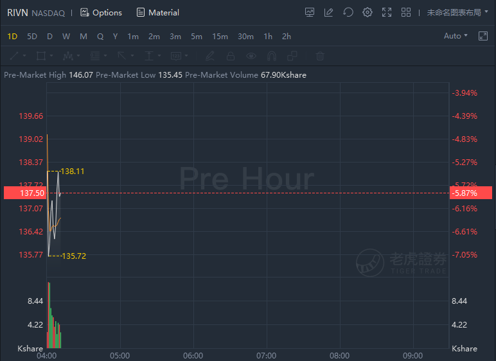Delete drawings with the trash icon

(320, 56)
